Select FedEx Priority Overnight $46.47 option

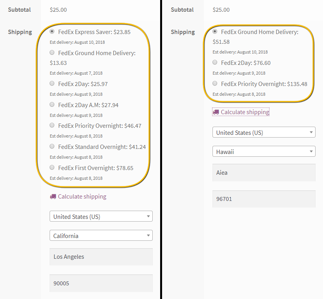click(x=52, y=125)
